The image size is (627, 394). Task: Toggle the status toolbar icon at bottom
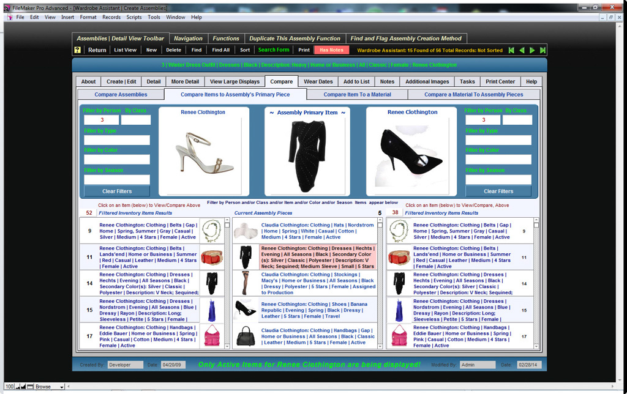point(30,387)
